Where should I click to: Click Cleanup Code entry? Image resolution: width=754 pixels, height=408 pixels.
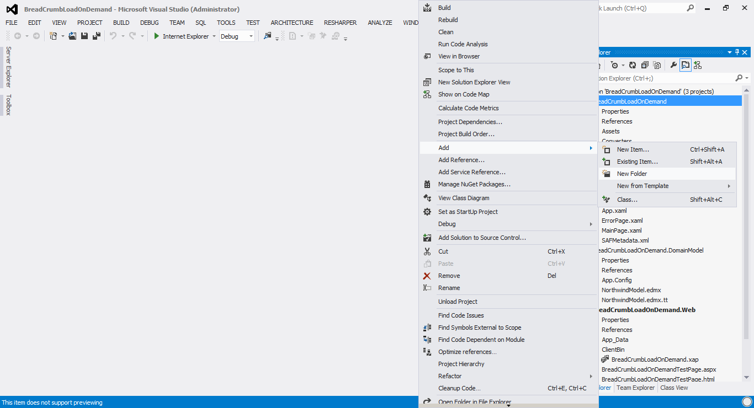508,388
